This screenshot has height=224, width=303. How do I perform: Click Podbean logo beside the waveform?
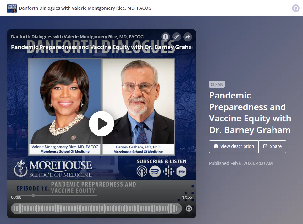[x=189, y=209]
